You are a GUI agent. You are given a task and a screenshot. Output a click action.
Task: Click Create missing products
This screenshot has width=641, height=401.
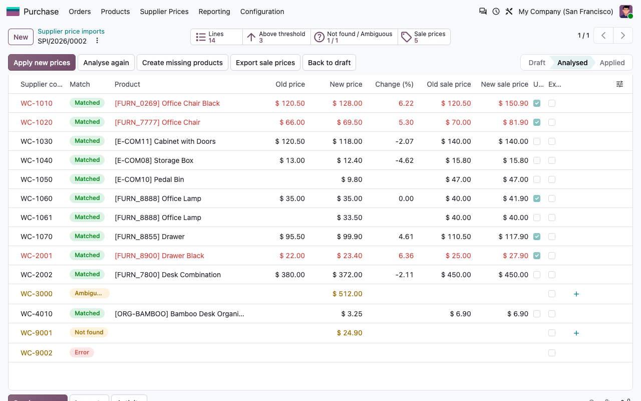[182, 63]
